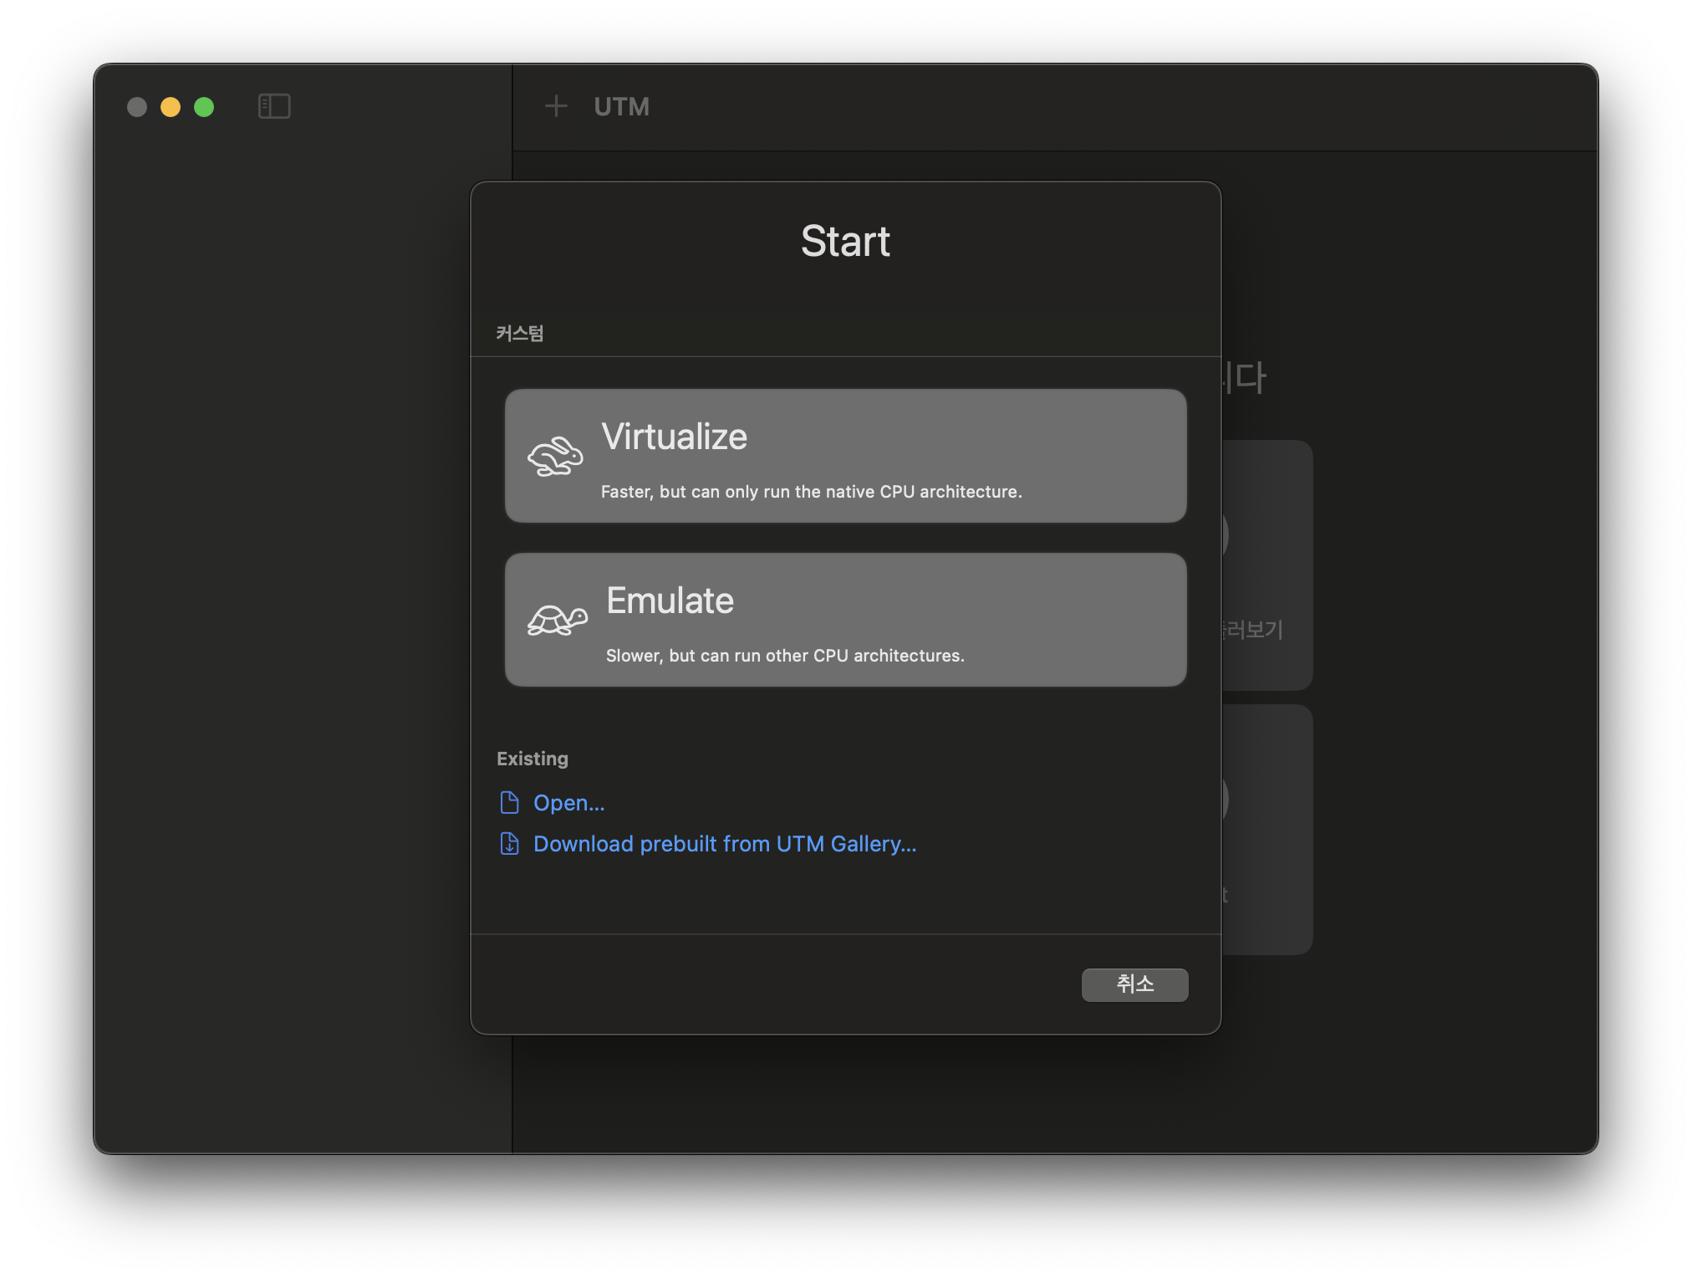Download prebuilt from UTM Gallery link
The width and height of the screenshot is (1692, 1278).
point(725,844)
